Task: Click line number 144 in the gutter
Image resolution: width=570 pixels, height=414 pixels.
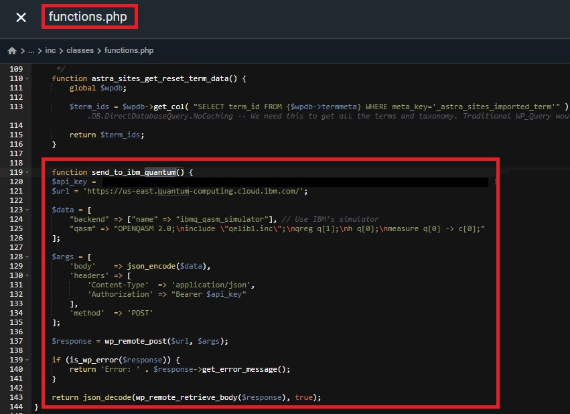Action: 16,407
